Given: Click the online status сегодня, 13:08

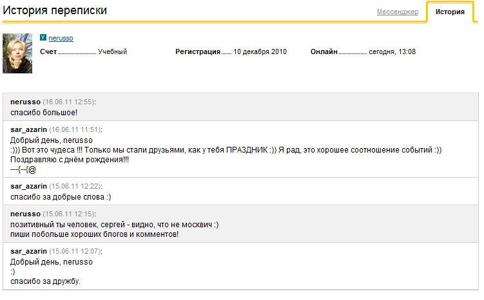Looking at the screenshot, I should pyautogui.click(x=392, y=52).
